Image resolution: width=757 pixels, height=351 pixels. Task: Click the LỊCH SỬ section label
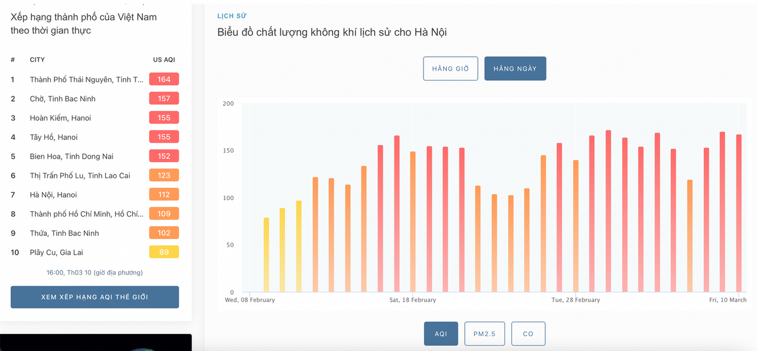click(x=232, y=16)
